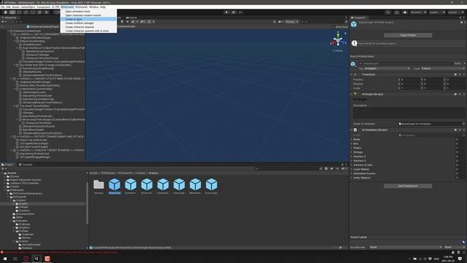The image size is (467, 263).
Task: Click the Open Prefab button
Action: (x=408, y=35)
